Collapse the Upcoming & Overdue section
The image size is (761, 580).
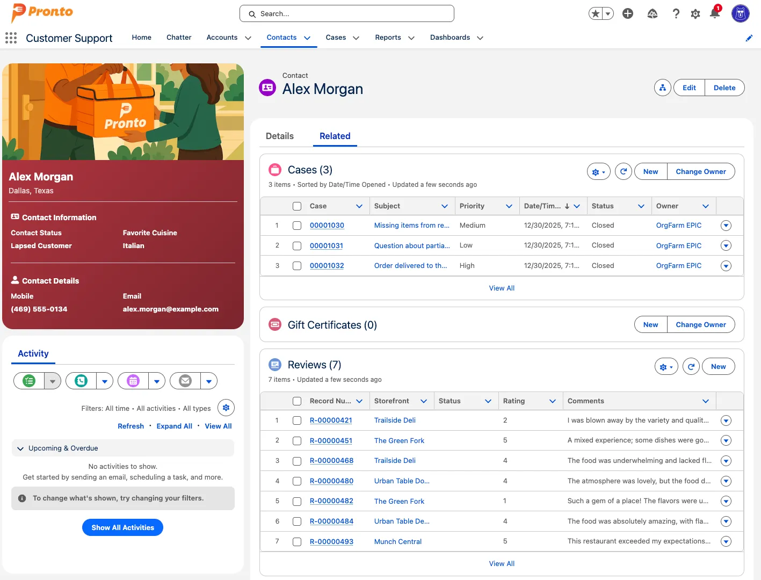[x=20, y=448]
